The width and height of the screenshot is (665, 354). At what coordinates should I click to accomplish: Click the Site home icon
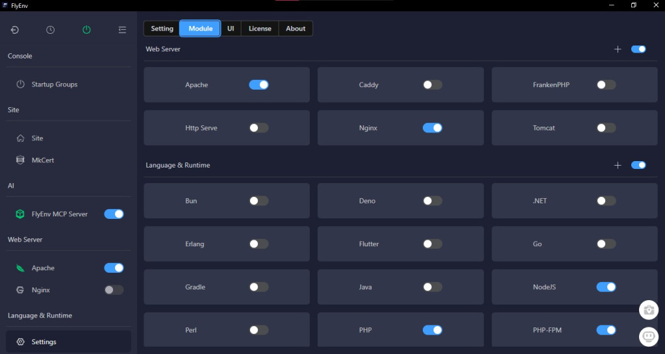click(20, 138)
